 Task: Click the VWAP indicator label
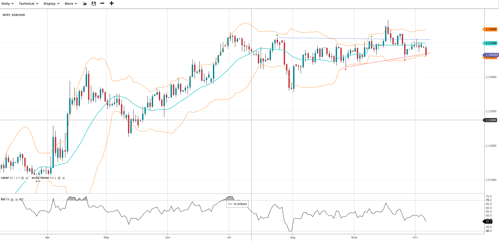pyautogui.click(x=5, y=178)
